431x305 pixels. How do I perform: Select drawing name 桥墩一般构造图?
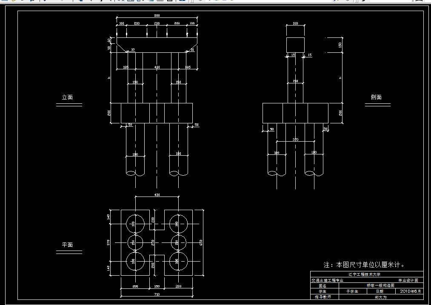pos(381,286)
